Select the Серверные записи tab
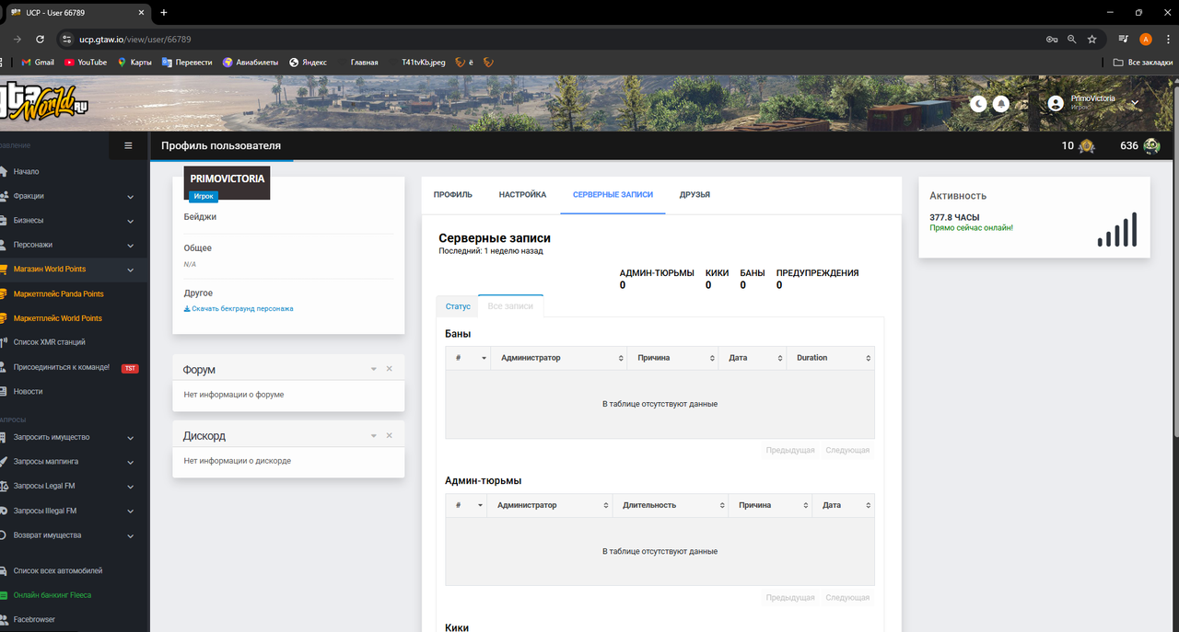The height and width of the screenshot is (632, 1179). 613,195
